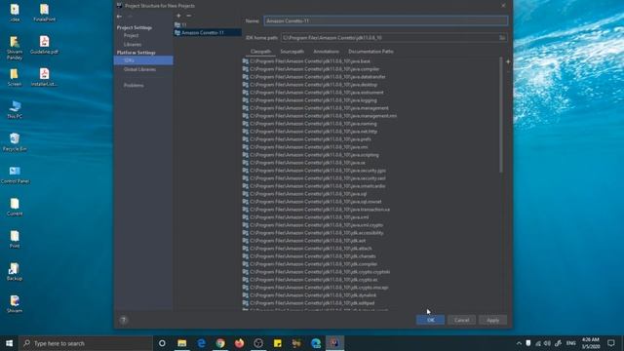Open Global Libraries settings
The height and width of the screenshot is (351, 624).
(139, 69)
